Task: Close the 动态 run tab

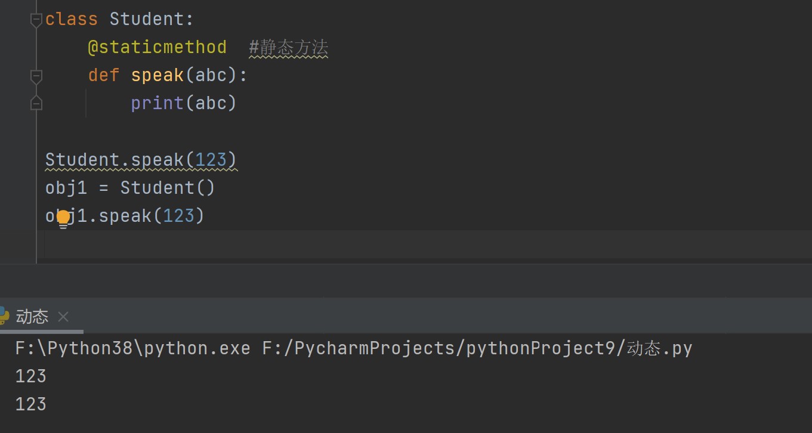Action: [63, 317]
